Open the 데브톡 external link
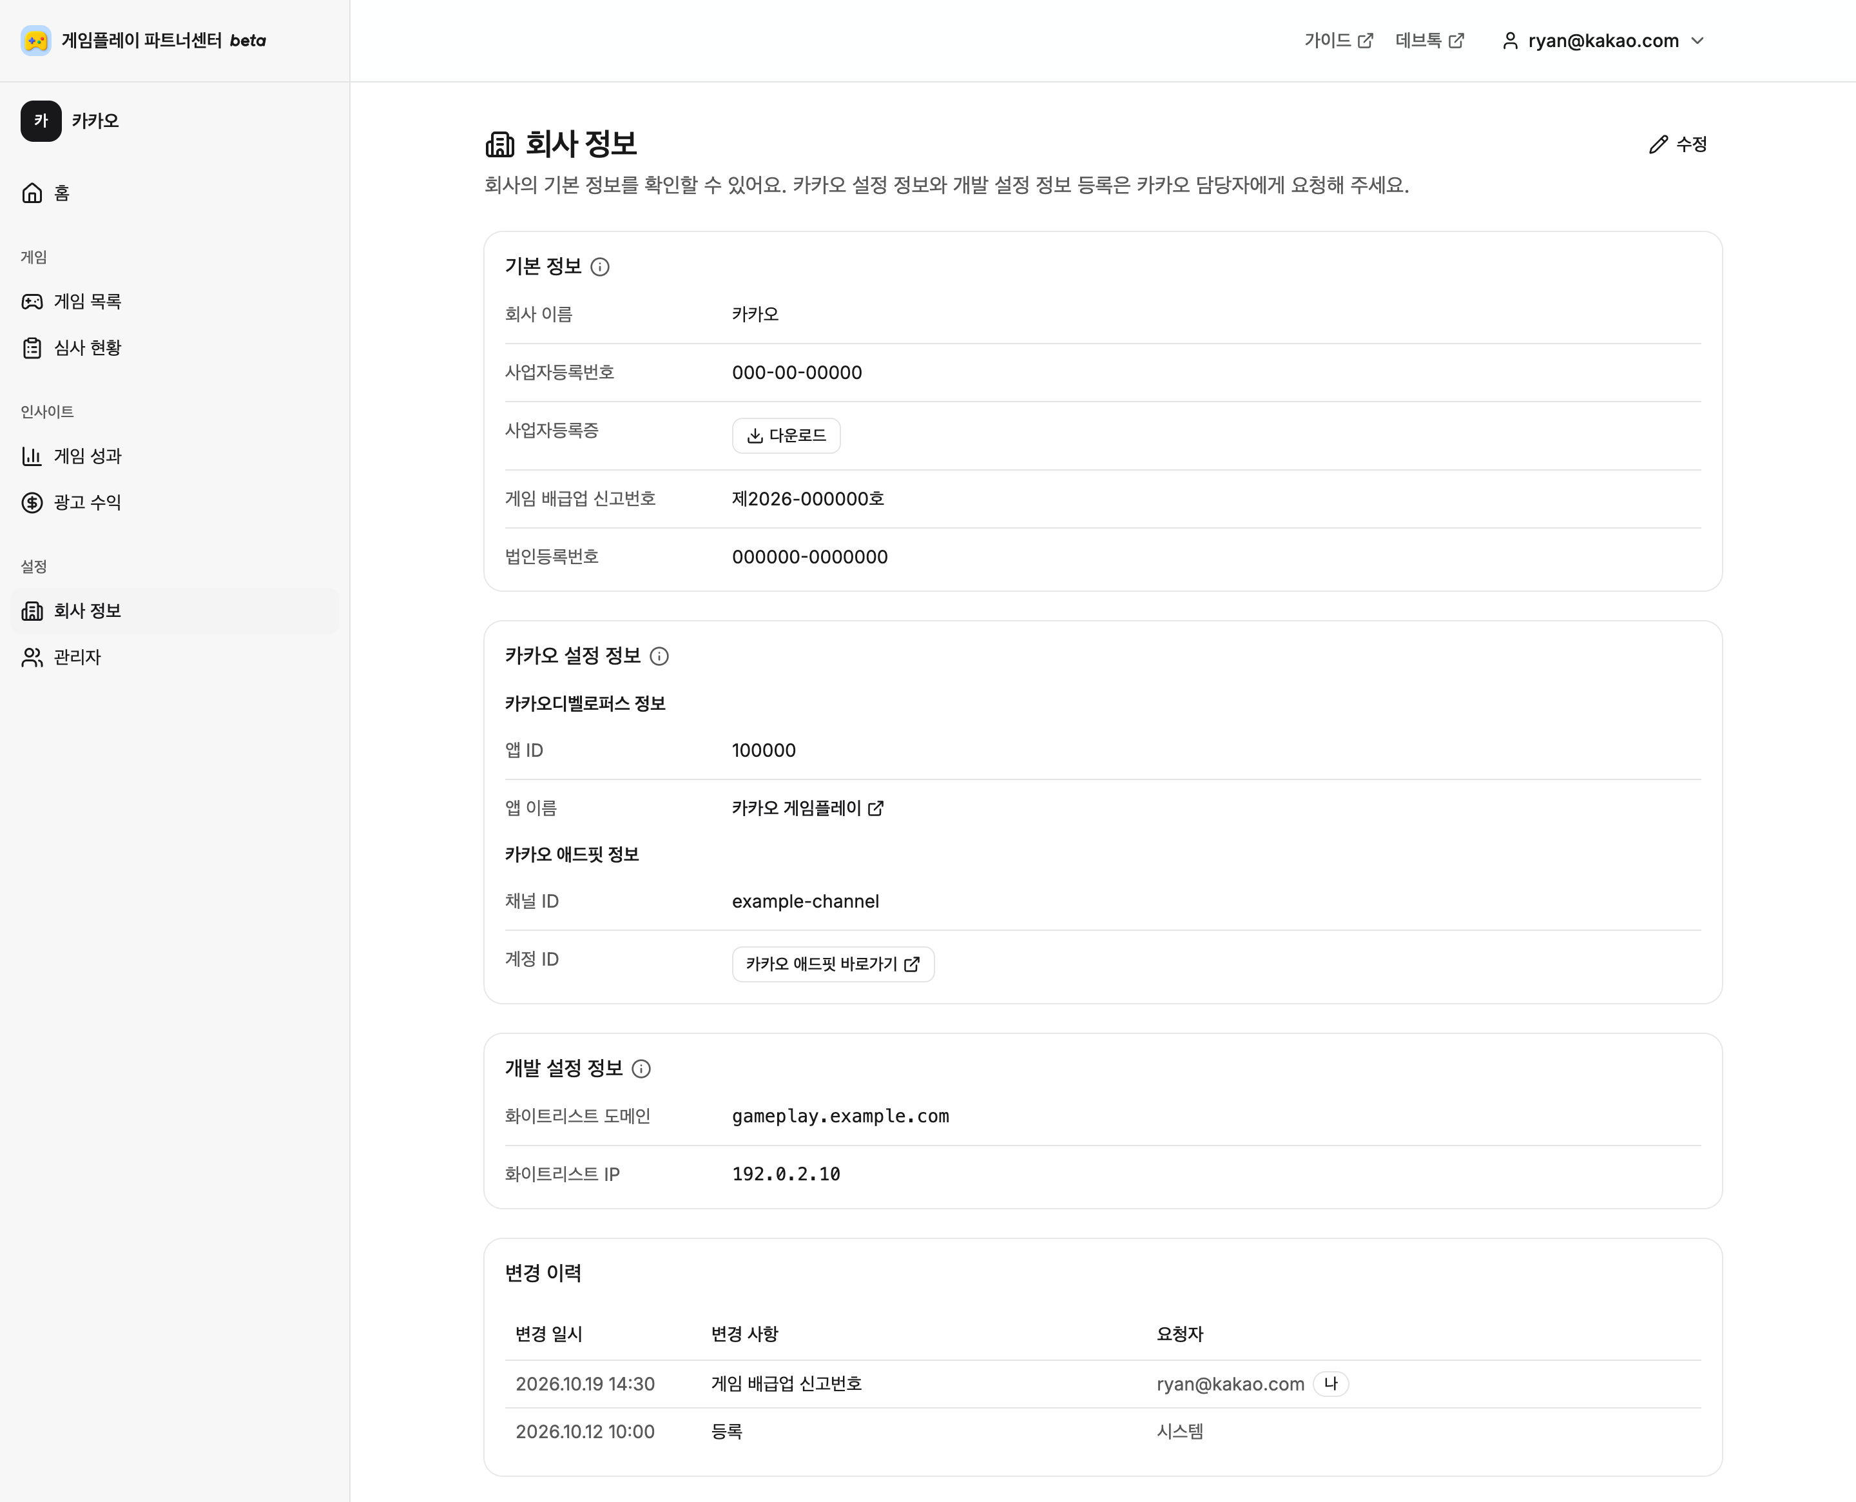This screenshot has width=1856, height=1502. (1429, 41)
